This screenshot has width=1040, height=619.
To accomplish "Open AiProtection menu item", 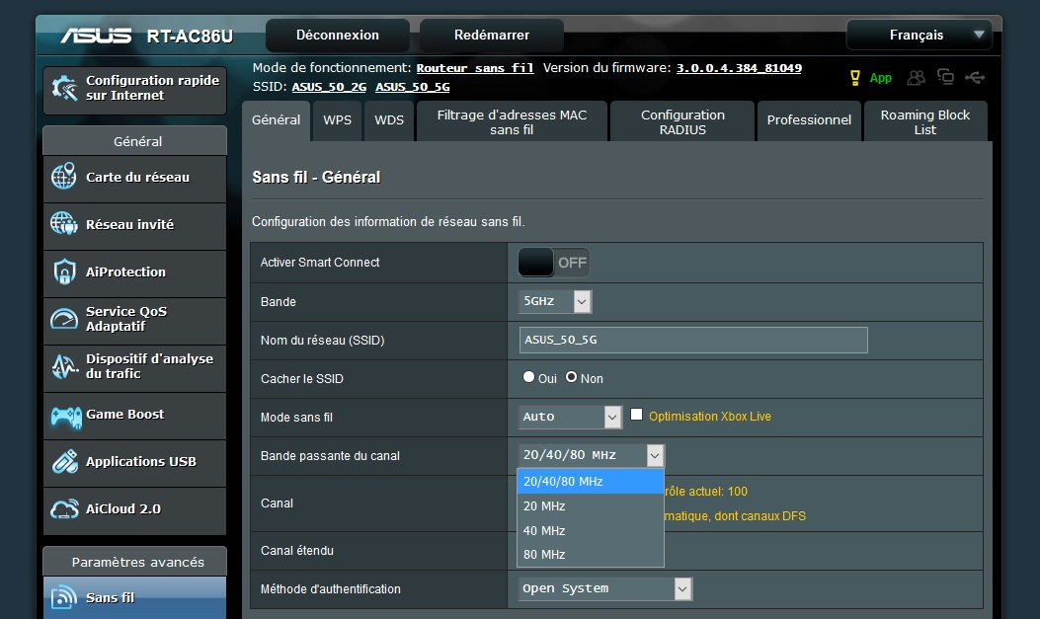I will [134, 272].
